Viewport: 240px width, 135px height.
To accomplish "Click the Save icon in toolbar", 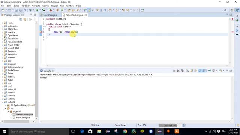I will click(x=16, y=10).
